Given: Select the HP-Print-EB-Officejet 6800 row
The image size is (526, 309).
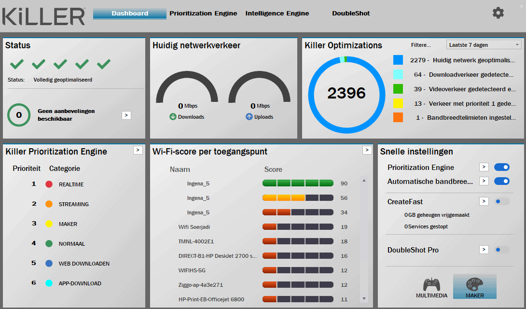Looking at the screenshot, I should 263,299.
